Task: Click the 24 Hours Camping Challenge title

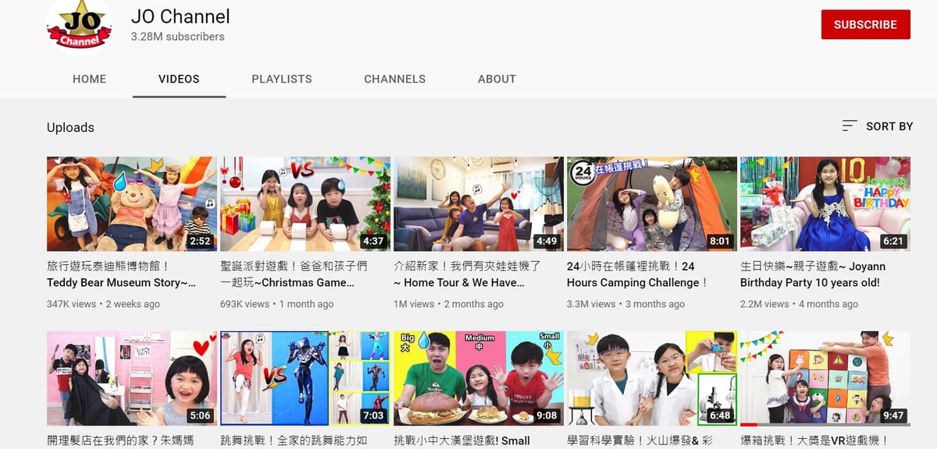Action: point(637,274)
